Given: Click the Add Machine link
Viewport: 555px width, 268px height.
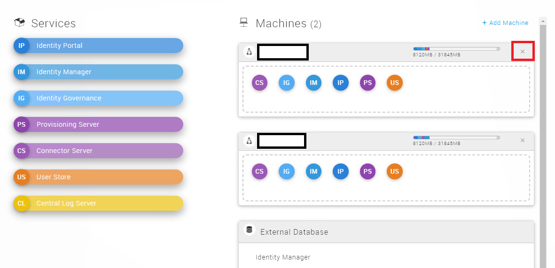Looking at the screenshot, I should [x=505, y=23].
